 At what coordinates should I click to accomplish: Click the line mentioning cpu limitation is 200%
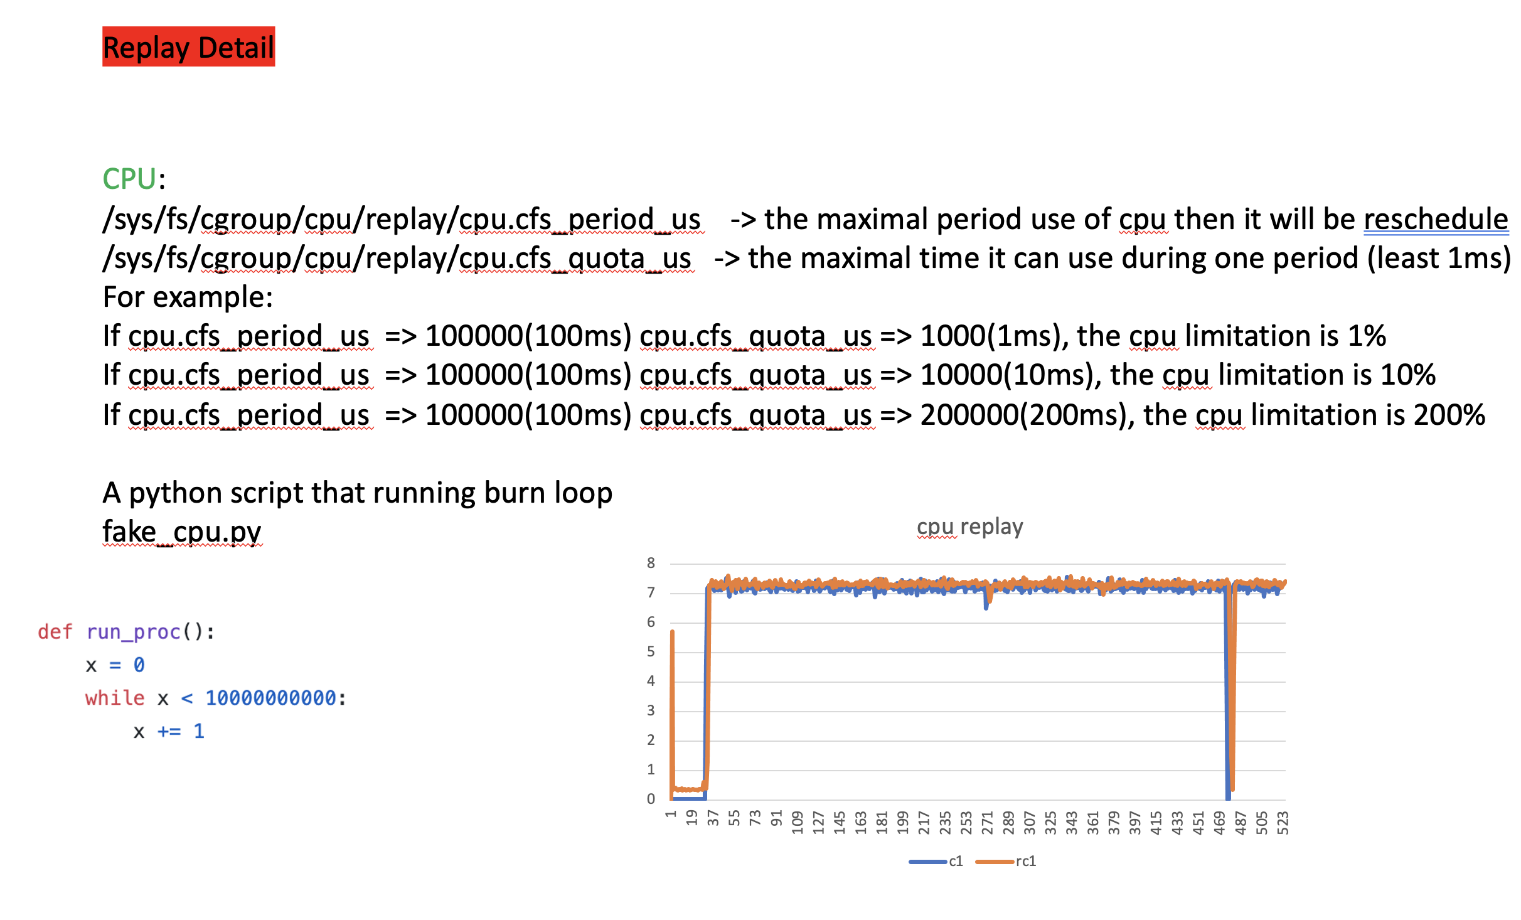[x=794, y=415]
